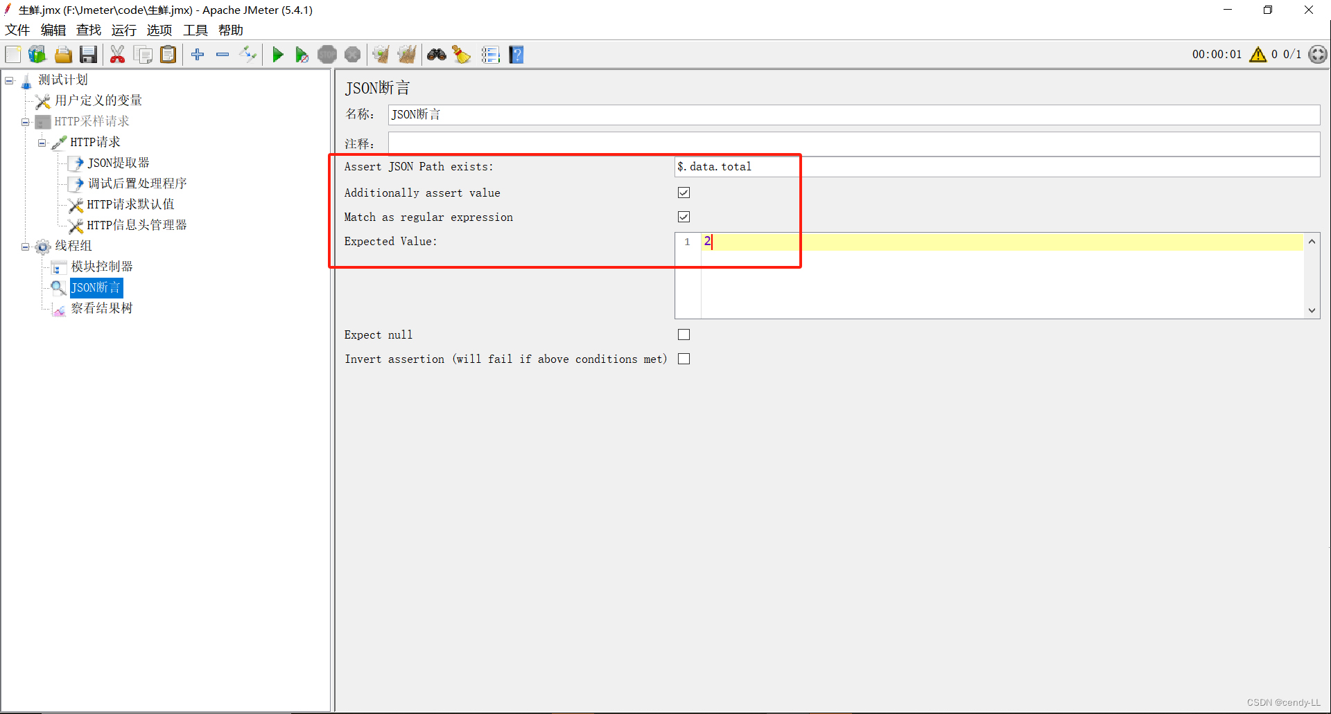The width and height of the screenshot is (1331, 714).
Task: Search the tree with binoculars icon
Action: pyautogui.click(x=437, y=55)
